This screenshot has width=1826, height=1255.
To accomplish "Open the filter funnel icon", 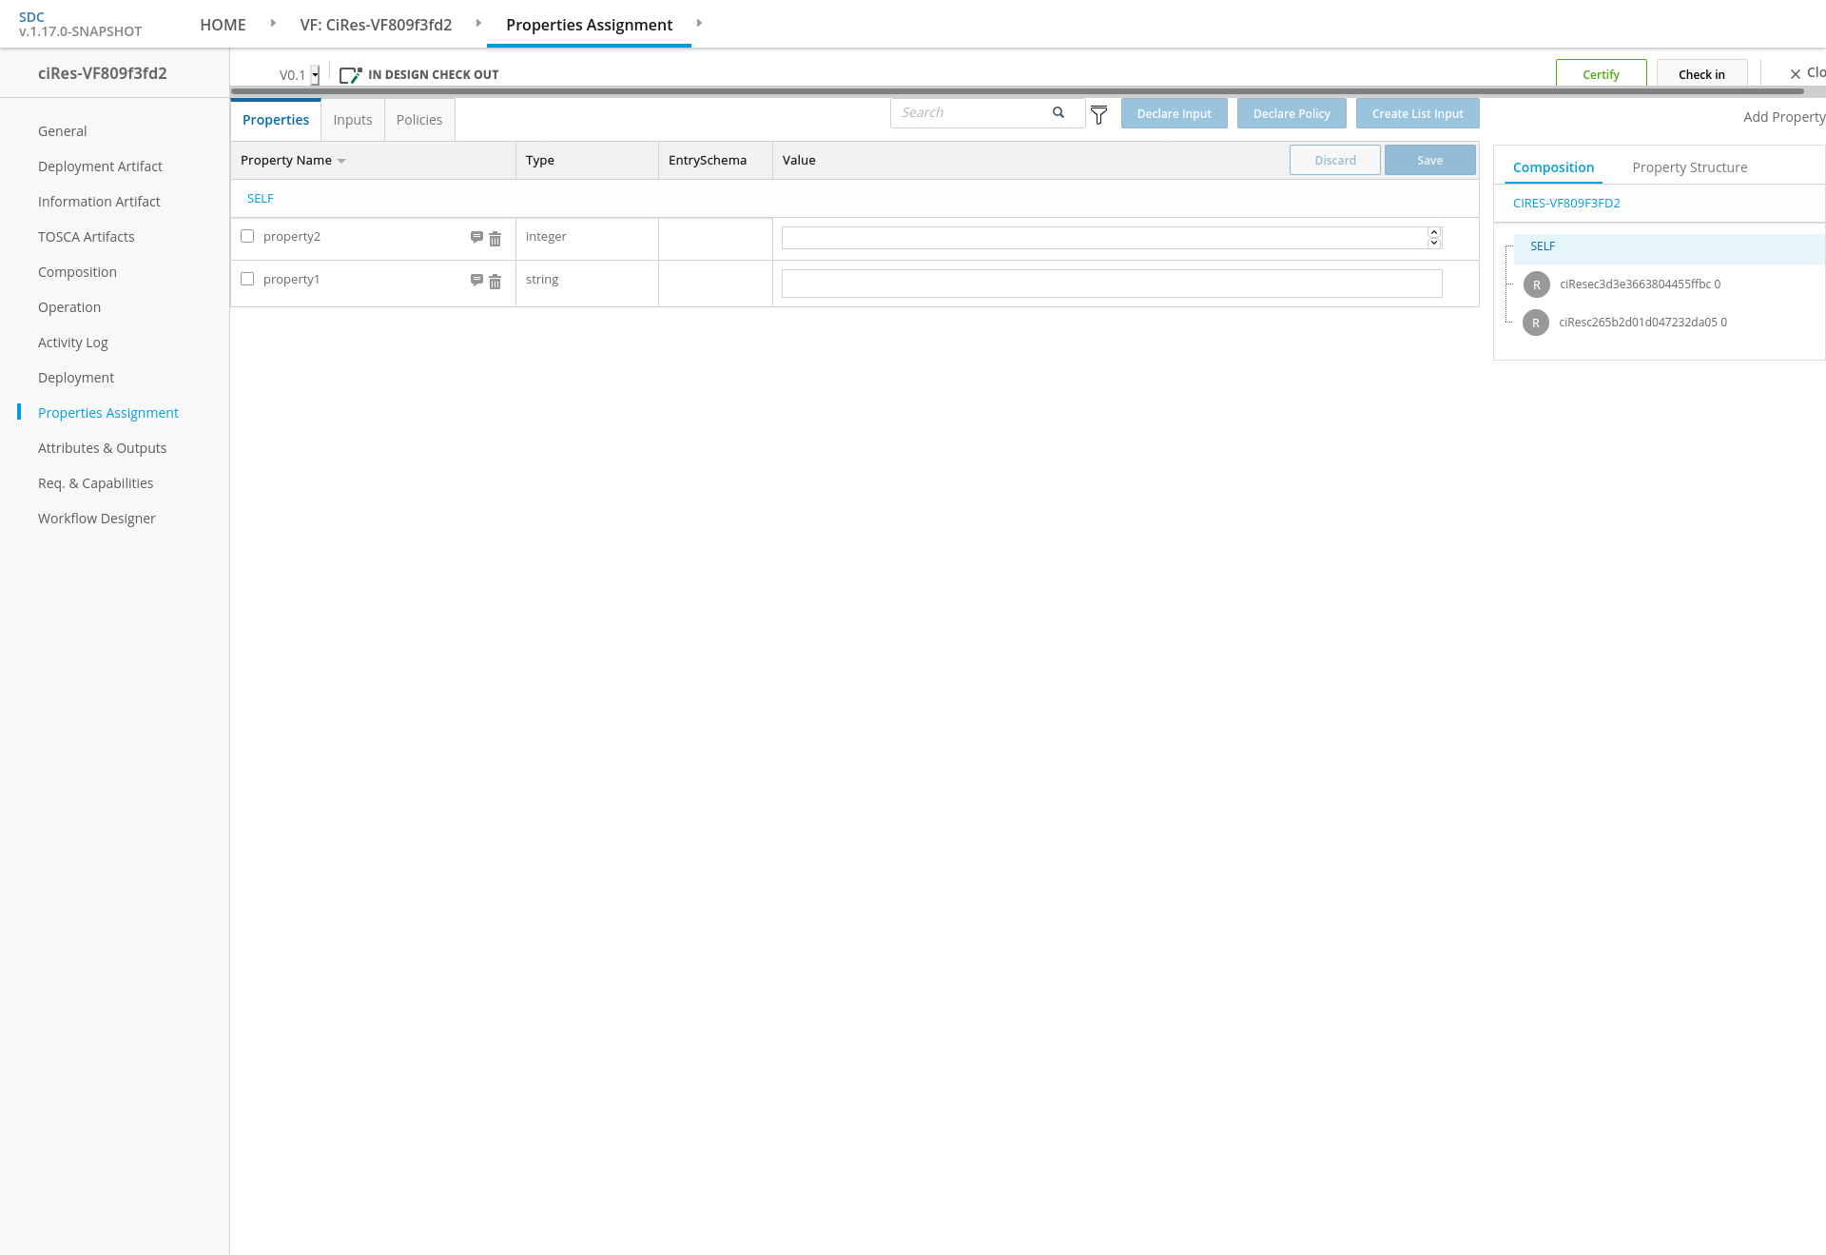I will pos(1098,115).
